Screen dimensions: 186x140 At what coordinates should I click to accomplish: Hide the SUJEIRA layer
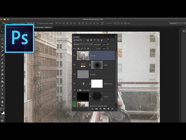(x=74, y=74)
